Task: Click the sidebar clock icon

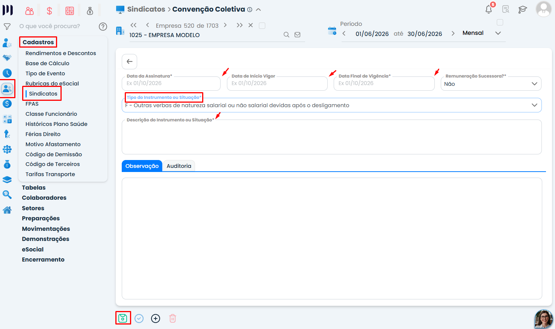Action: click(7, 73)
